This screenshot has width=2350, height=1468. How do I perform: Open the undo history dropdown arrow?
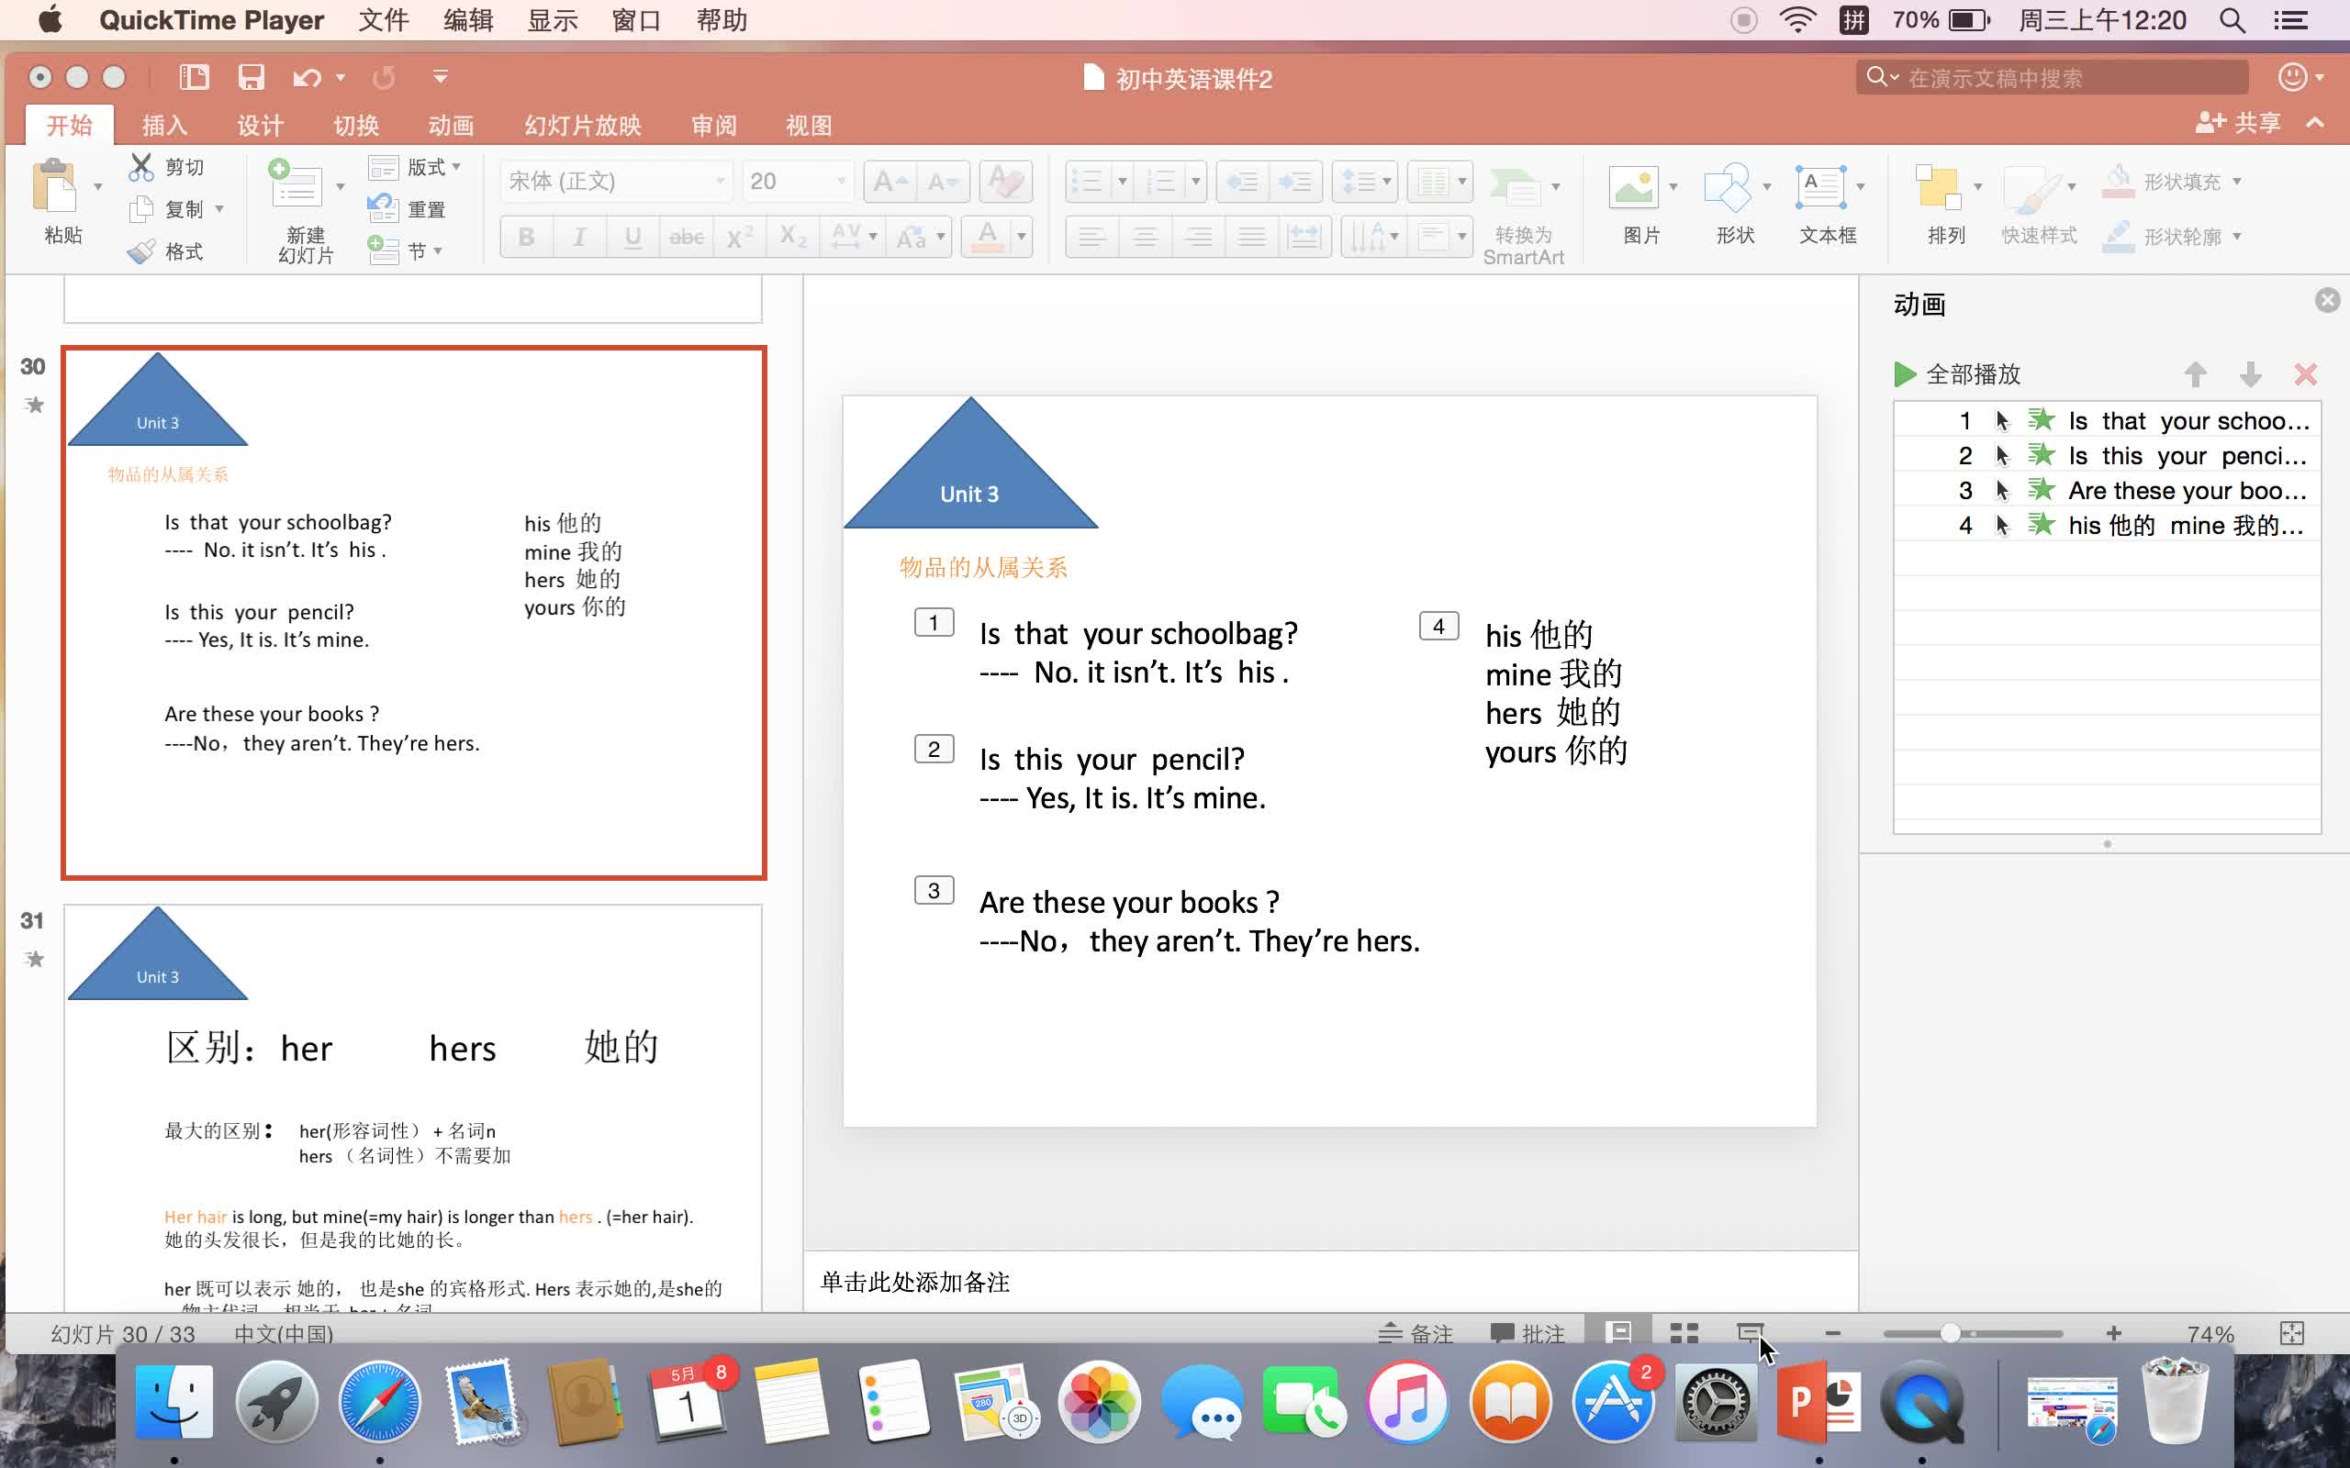(340, 77)
